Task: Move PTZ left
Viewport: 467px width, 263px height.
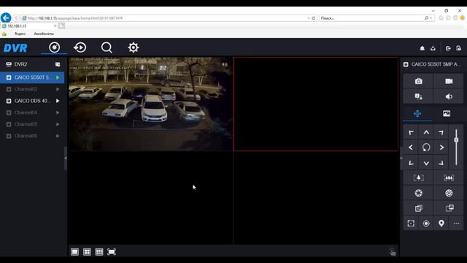Action: 411,148
